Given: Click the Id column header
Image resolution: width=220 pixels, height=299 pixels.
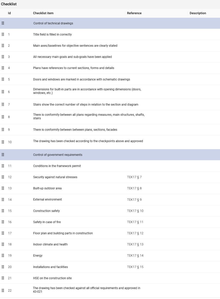Looking at the screenshot, I should point(9,13).
